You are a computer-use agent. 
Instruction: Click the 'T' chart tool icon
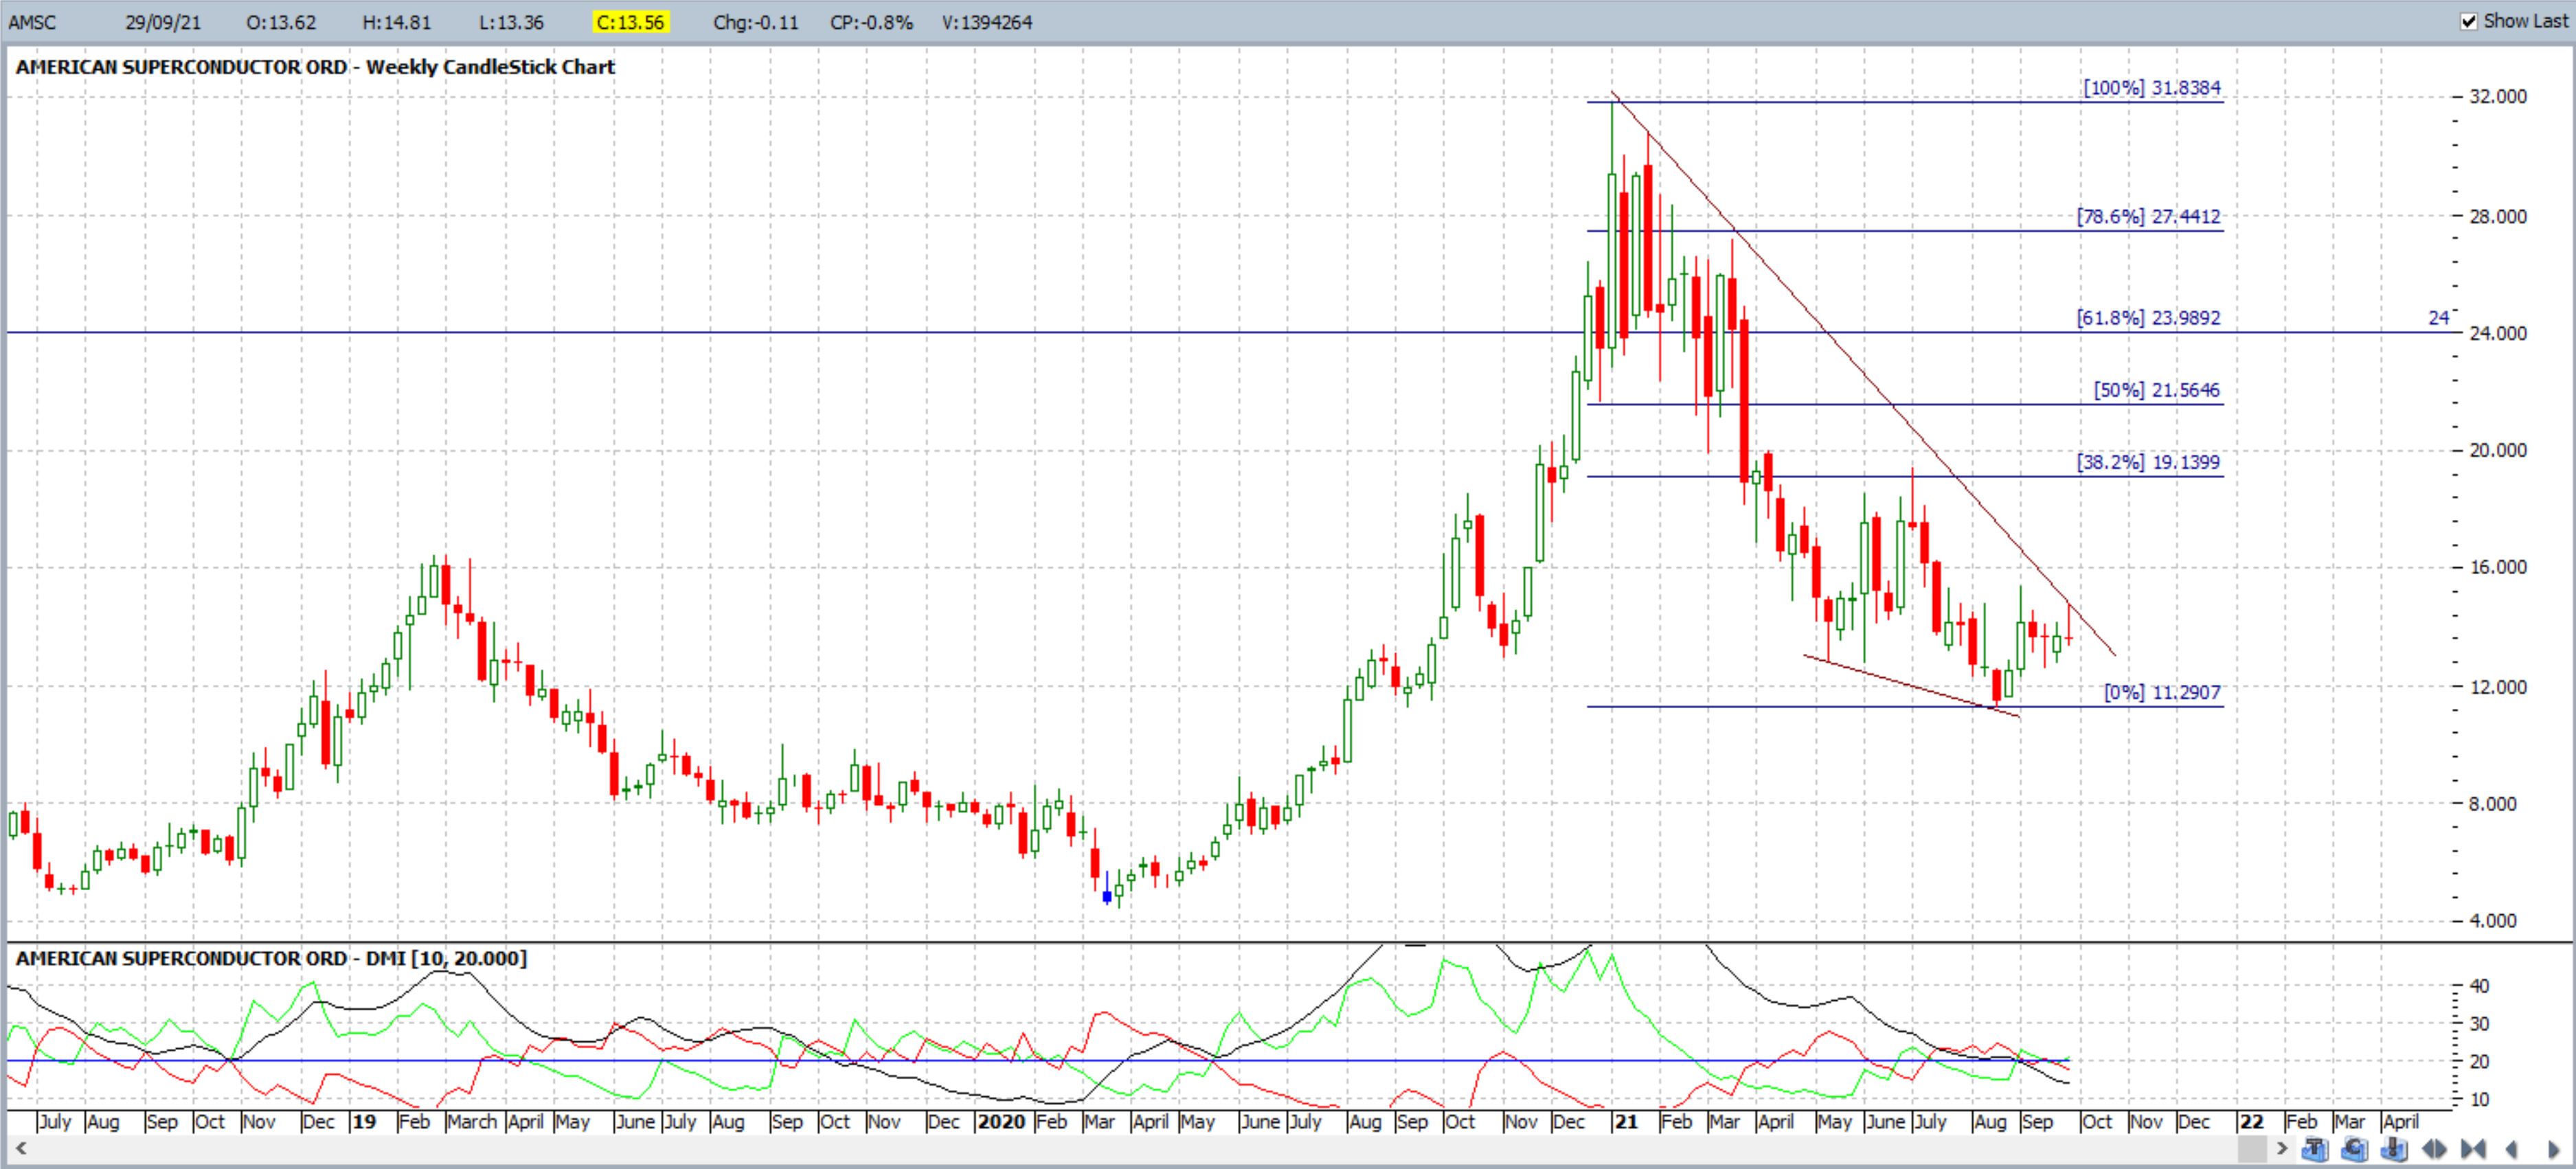(x=2316, y=1149)
